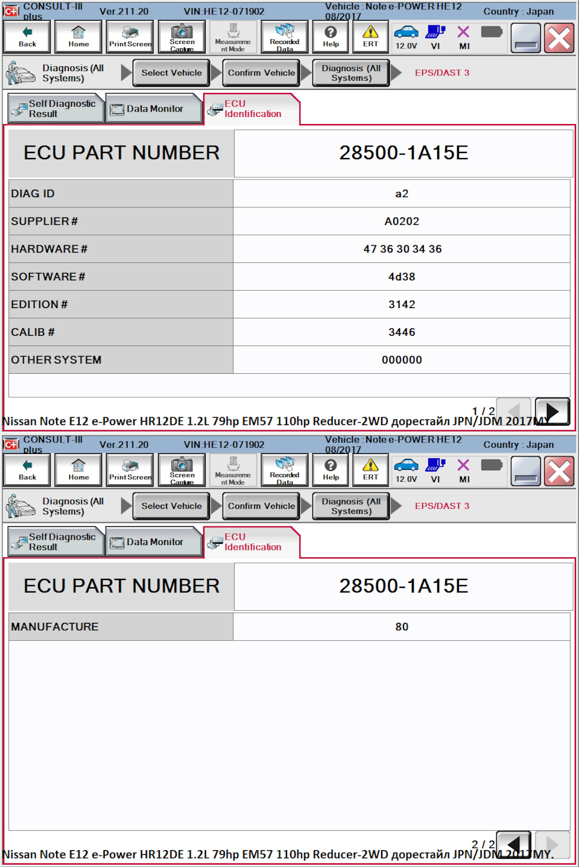Close CONSULT-III window in bottom screenshot
Viewport: 579px width, 867px height.
pyautogui.click(x=559, y=471)
